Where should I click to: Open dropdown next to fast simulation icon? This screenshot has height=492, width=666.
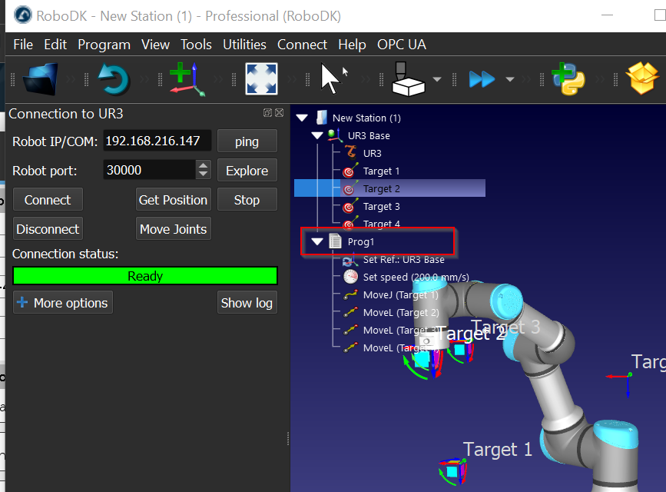pos(510,79)
